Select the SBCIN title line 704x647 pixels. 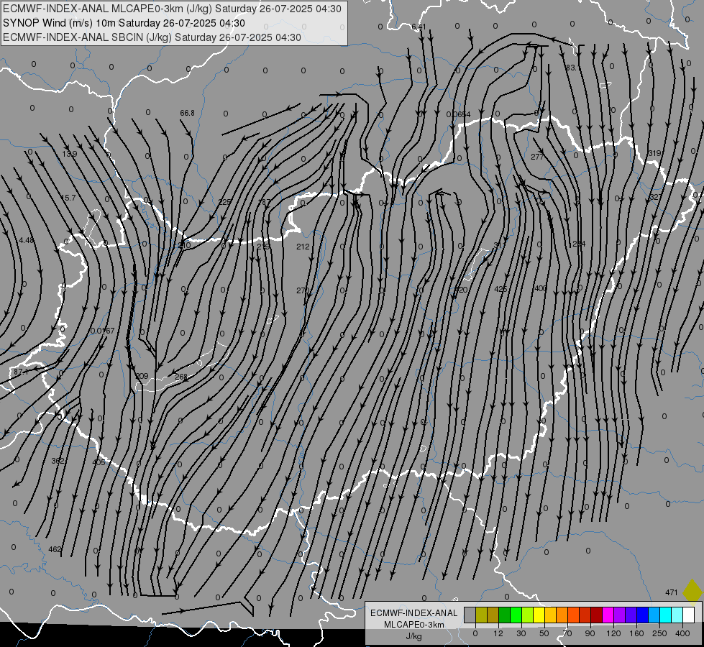click(152, 37)
